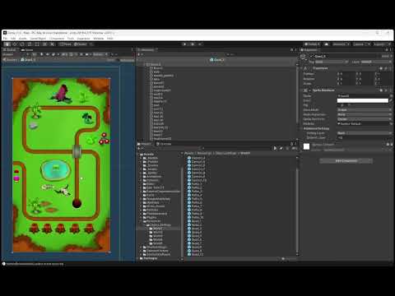Open Transform component context menu
The width and height of the screenshot is (395, 296).
[x=390, y=68]
